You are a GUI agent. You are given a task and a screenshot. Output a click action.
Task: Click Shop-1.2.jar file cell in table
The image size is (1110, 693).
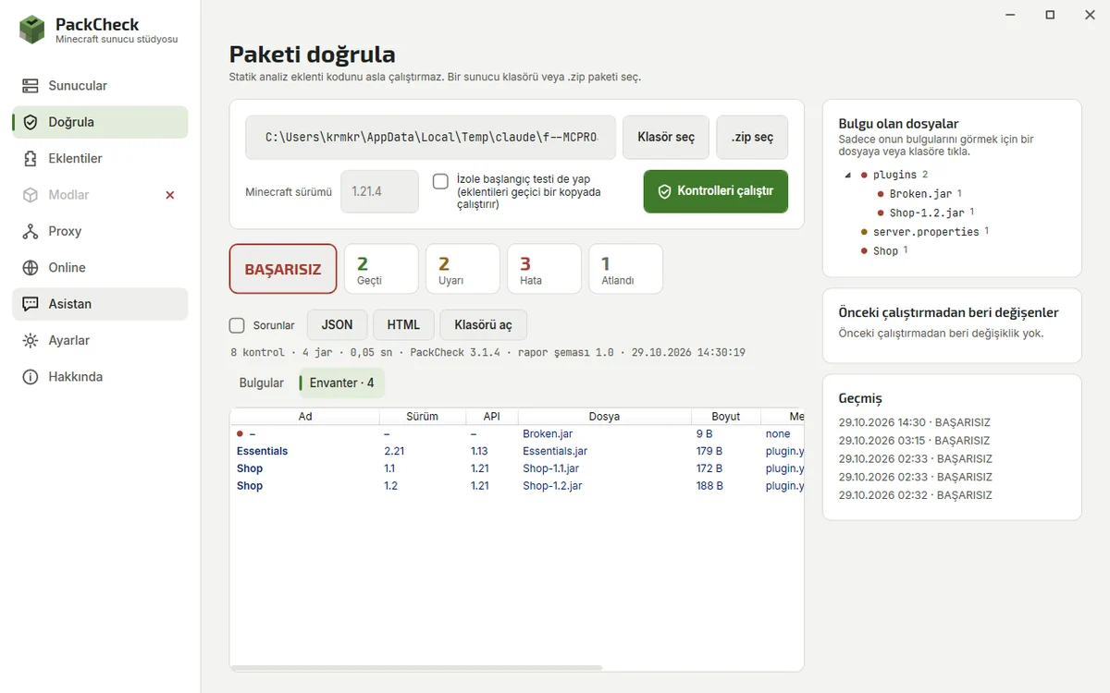tap(552, 486)
